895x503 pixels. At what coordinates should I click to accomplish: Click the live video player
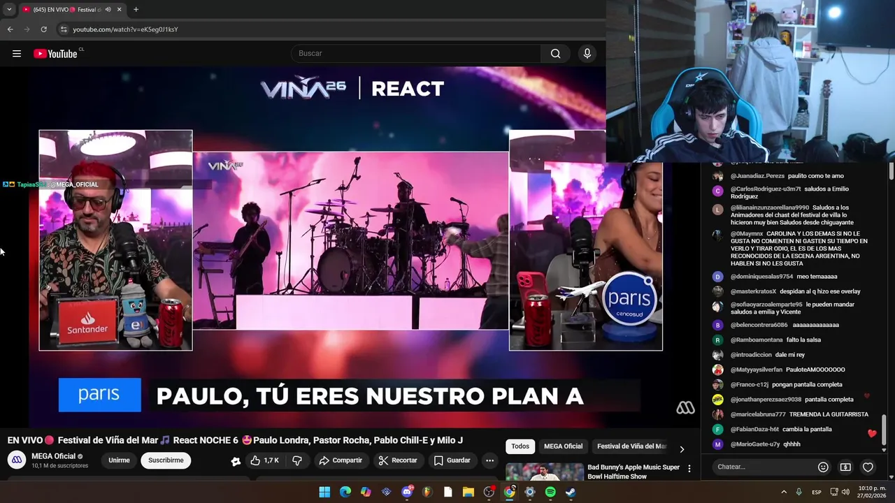[x=350, y=247]
